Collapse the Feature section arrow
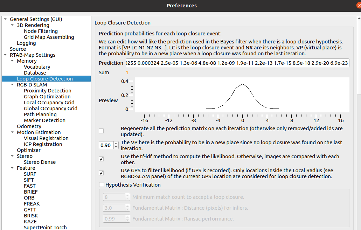 pyautogui.click(x=12, y=168)
